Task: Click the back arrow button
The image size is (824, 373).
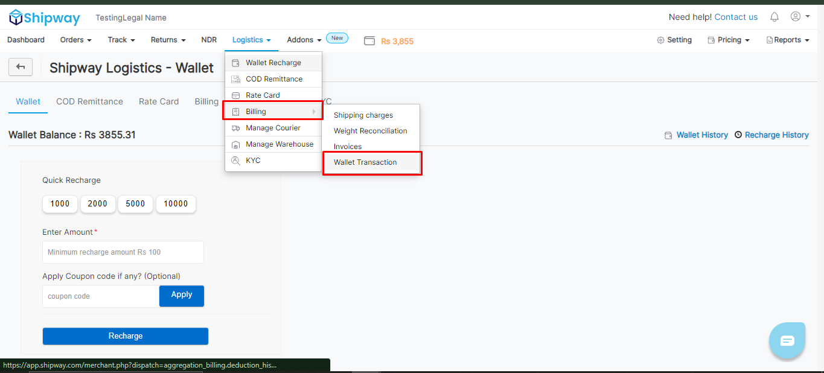Action: click(21, 67)
